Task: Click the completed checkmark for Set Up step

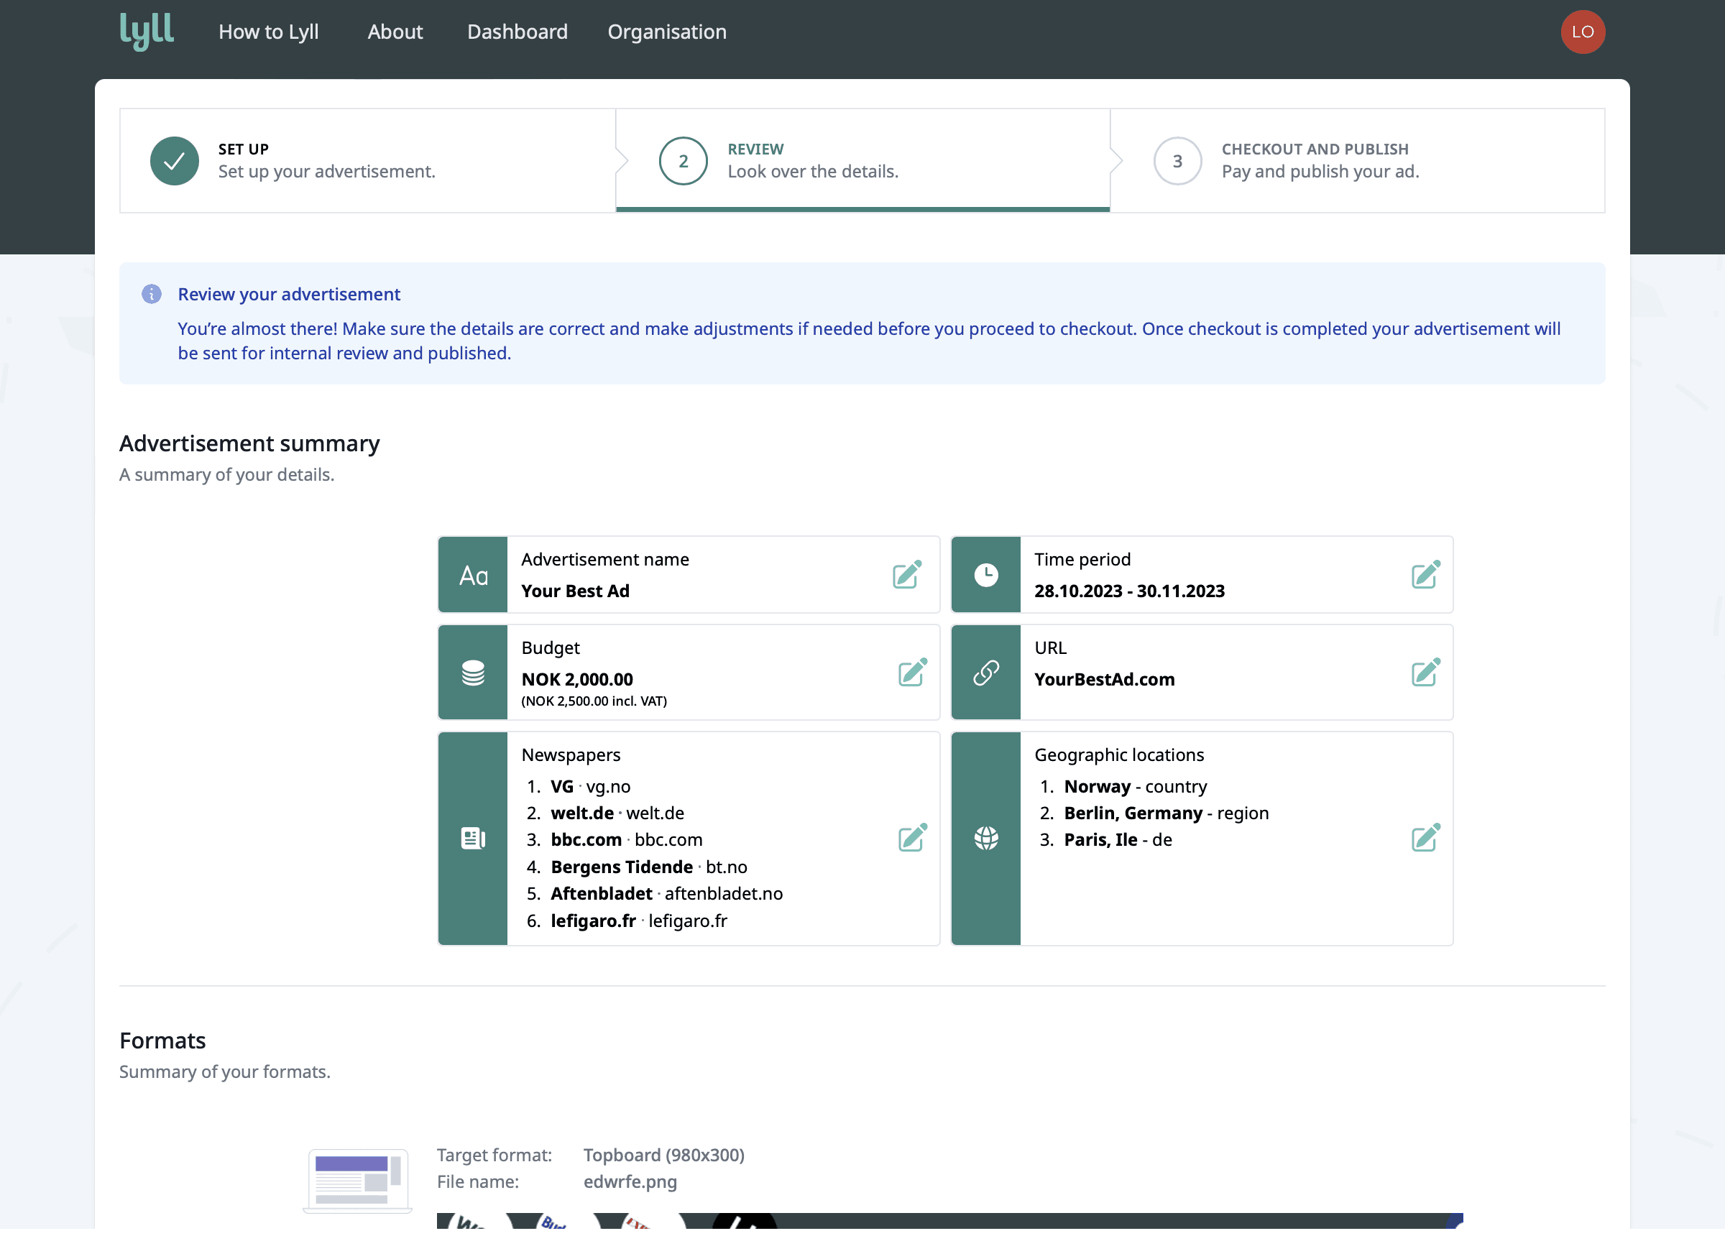Action: point(174,160)
